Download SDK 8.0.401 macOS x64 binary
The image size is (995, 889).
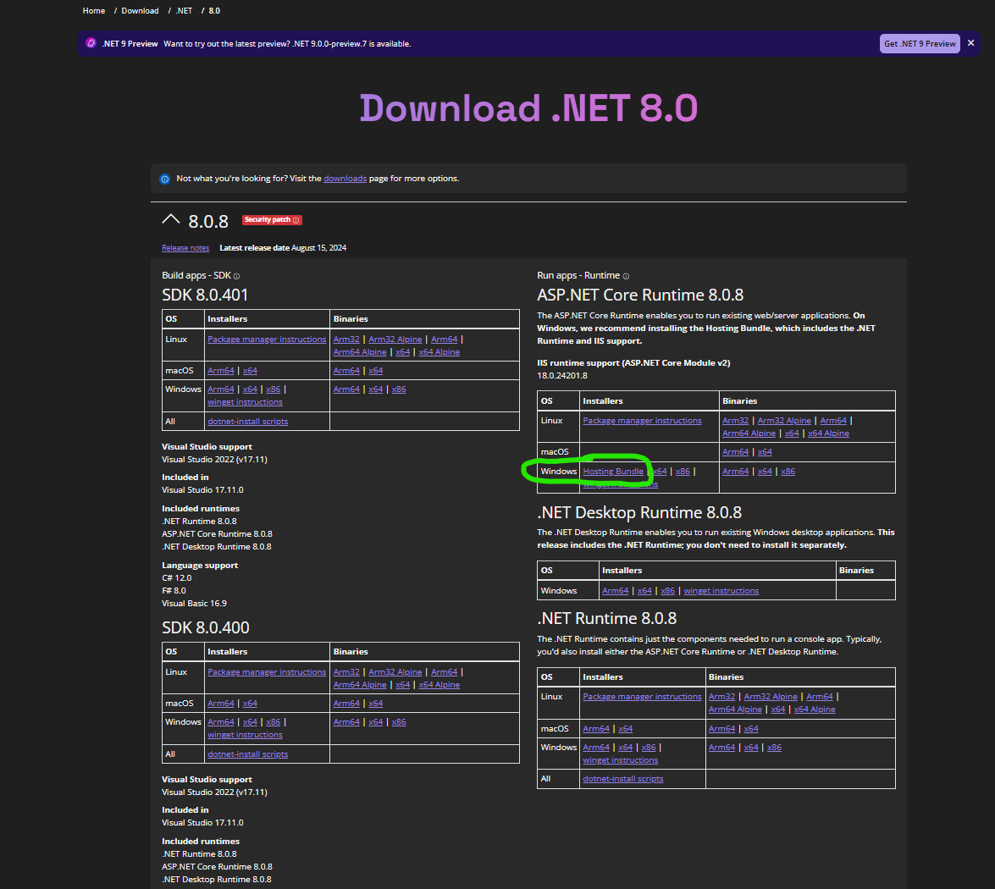pyautogui.click(x=376, y=371)
